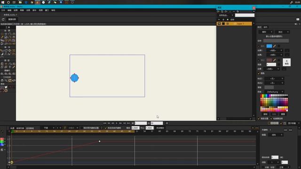Click the new layer icon in the layers window

point(218,11)
